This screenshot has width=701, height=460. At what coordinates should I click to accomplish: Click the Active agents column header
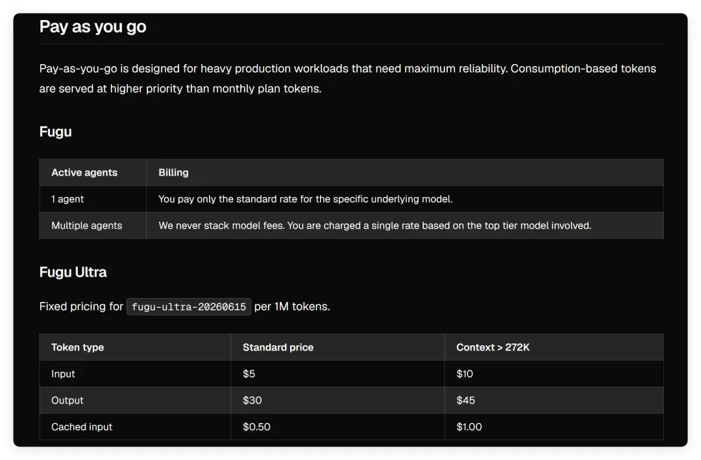coord(84,173)
